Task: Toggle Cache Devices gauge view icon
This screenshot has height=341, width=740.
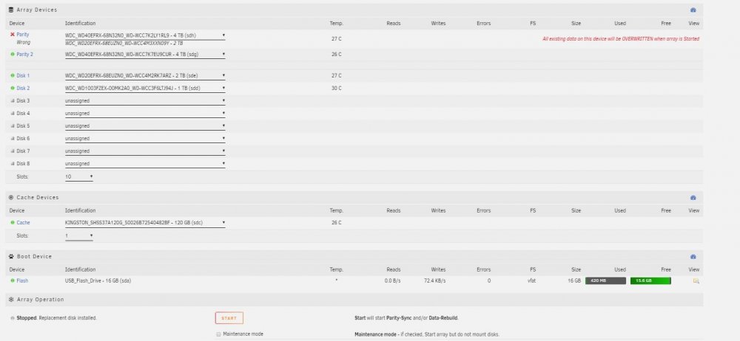Action: tap(693, 198)
